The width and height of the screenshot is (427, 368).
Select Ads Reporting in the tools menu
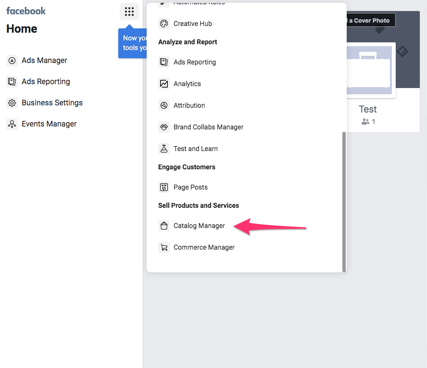(x=195, y=62)
